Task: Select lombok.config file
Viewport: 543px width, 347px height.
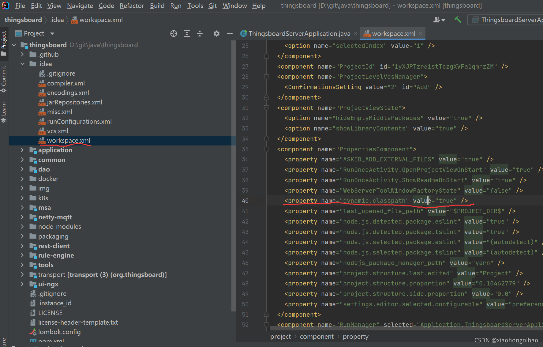Action: point(59,332)
